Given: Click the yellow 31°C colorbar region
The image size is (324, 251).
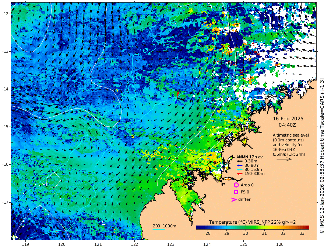Looking at the screenshot, I should coord(264,228).
